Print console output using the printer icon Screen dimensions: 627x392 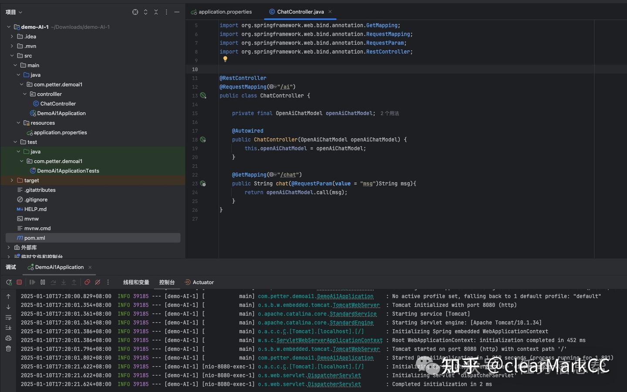[8, 338]
